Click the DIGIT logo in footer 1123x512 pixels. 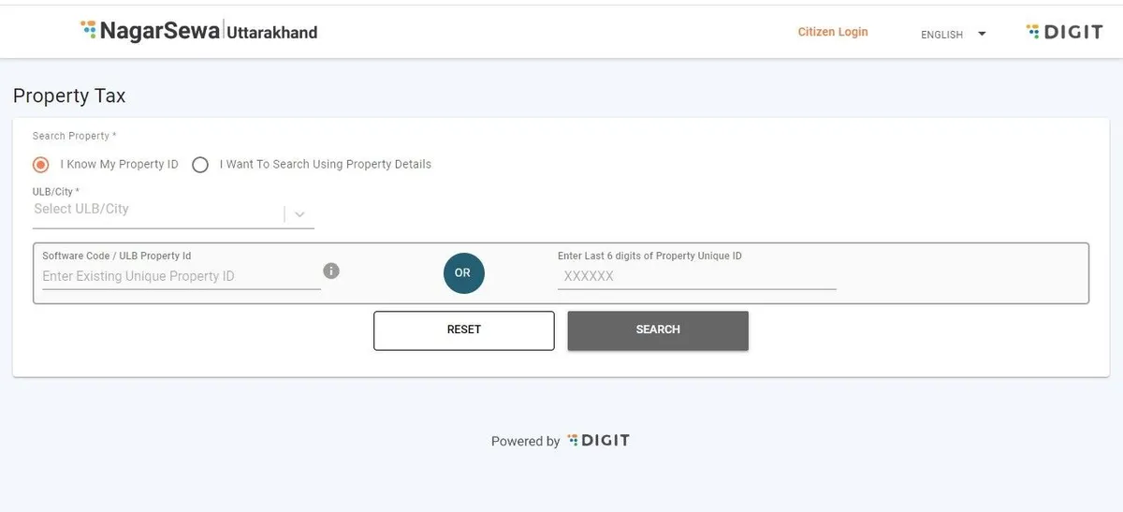(598, 440)
